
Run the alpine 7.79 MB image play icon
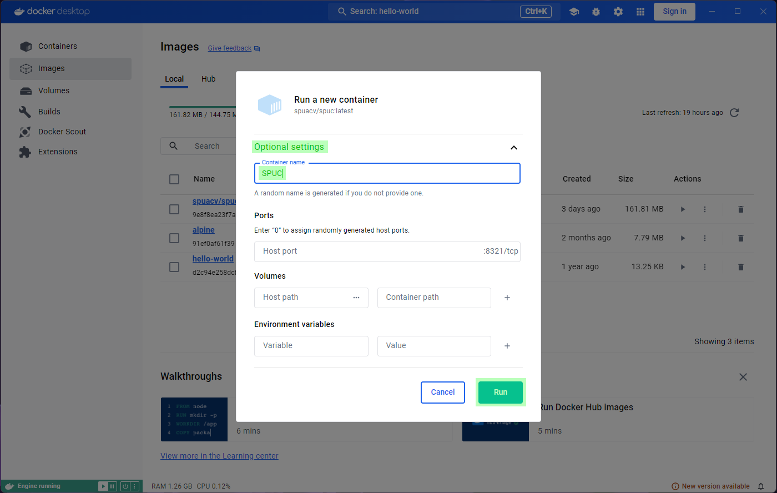pos(683,238)
